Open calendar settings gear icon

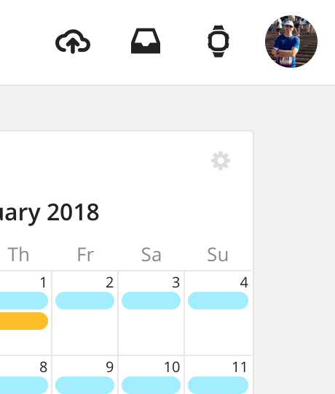tap(221, 161)
